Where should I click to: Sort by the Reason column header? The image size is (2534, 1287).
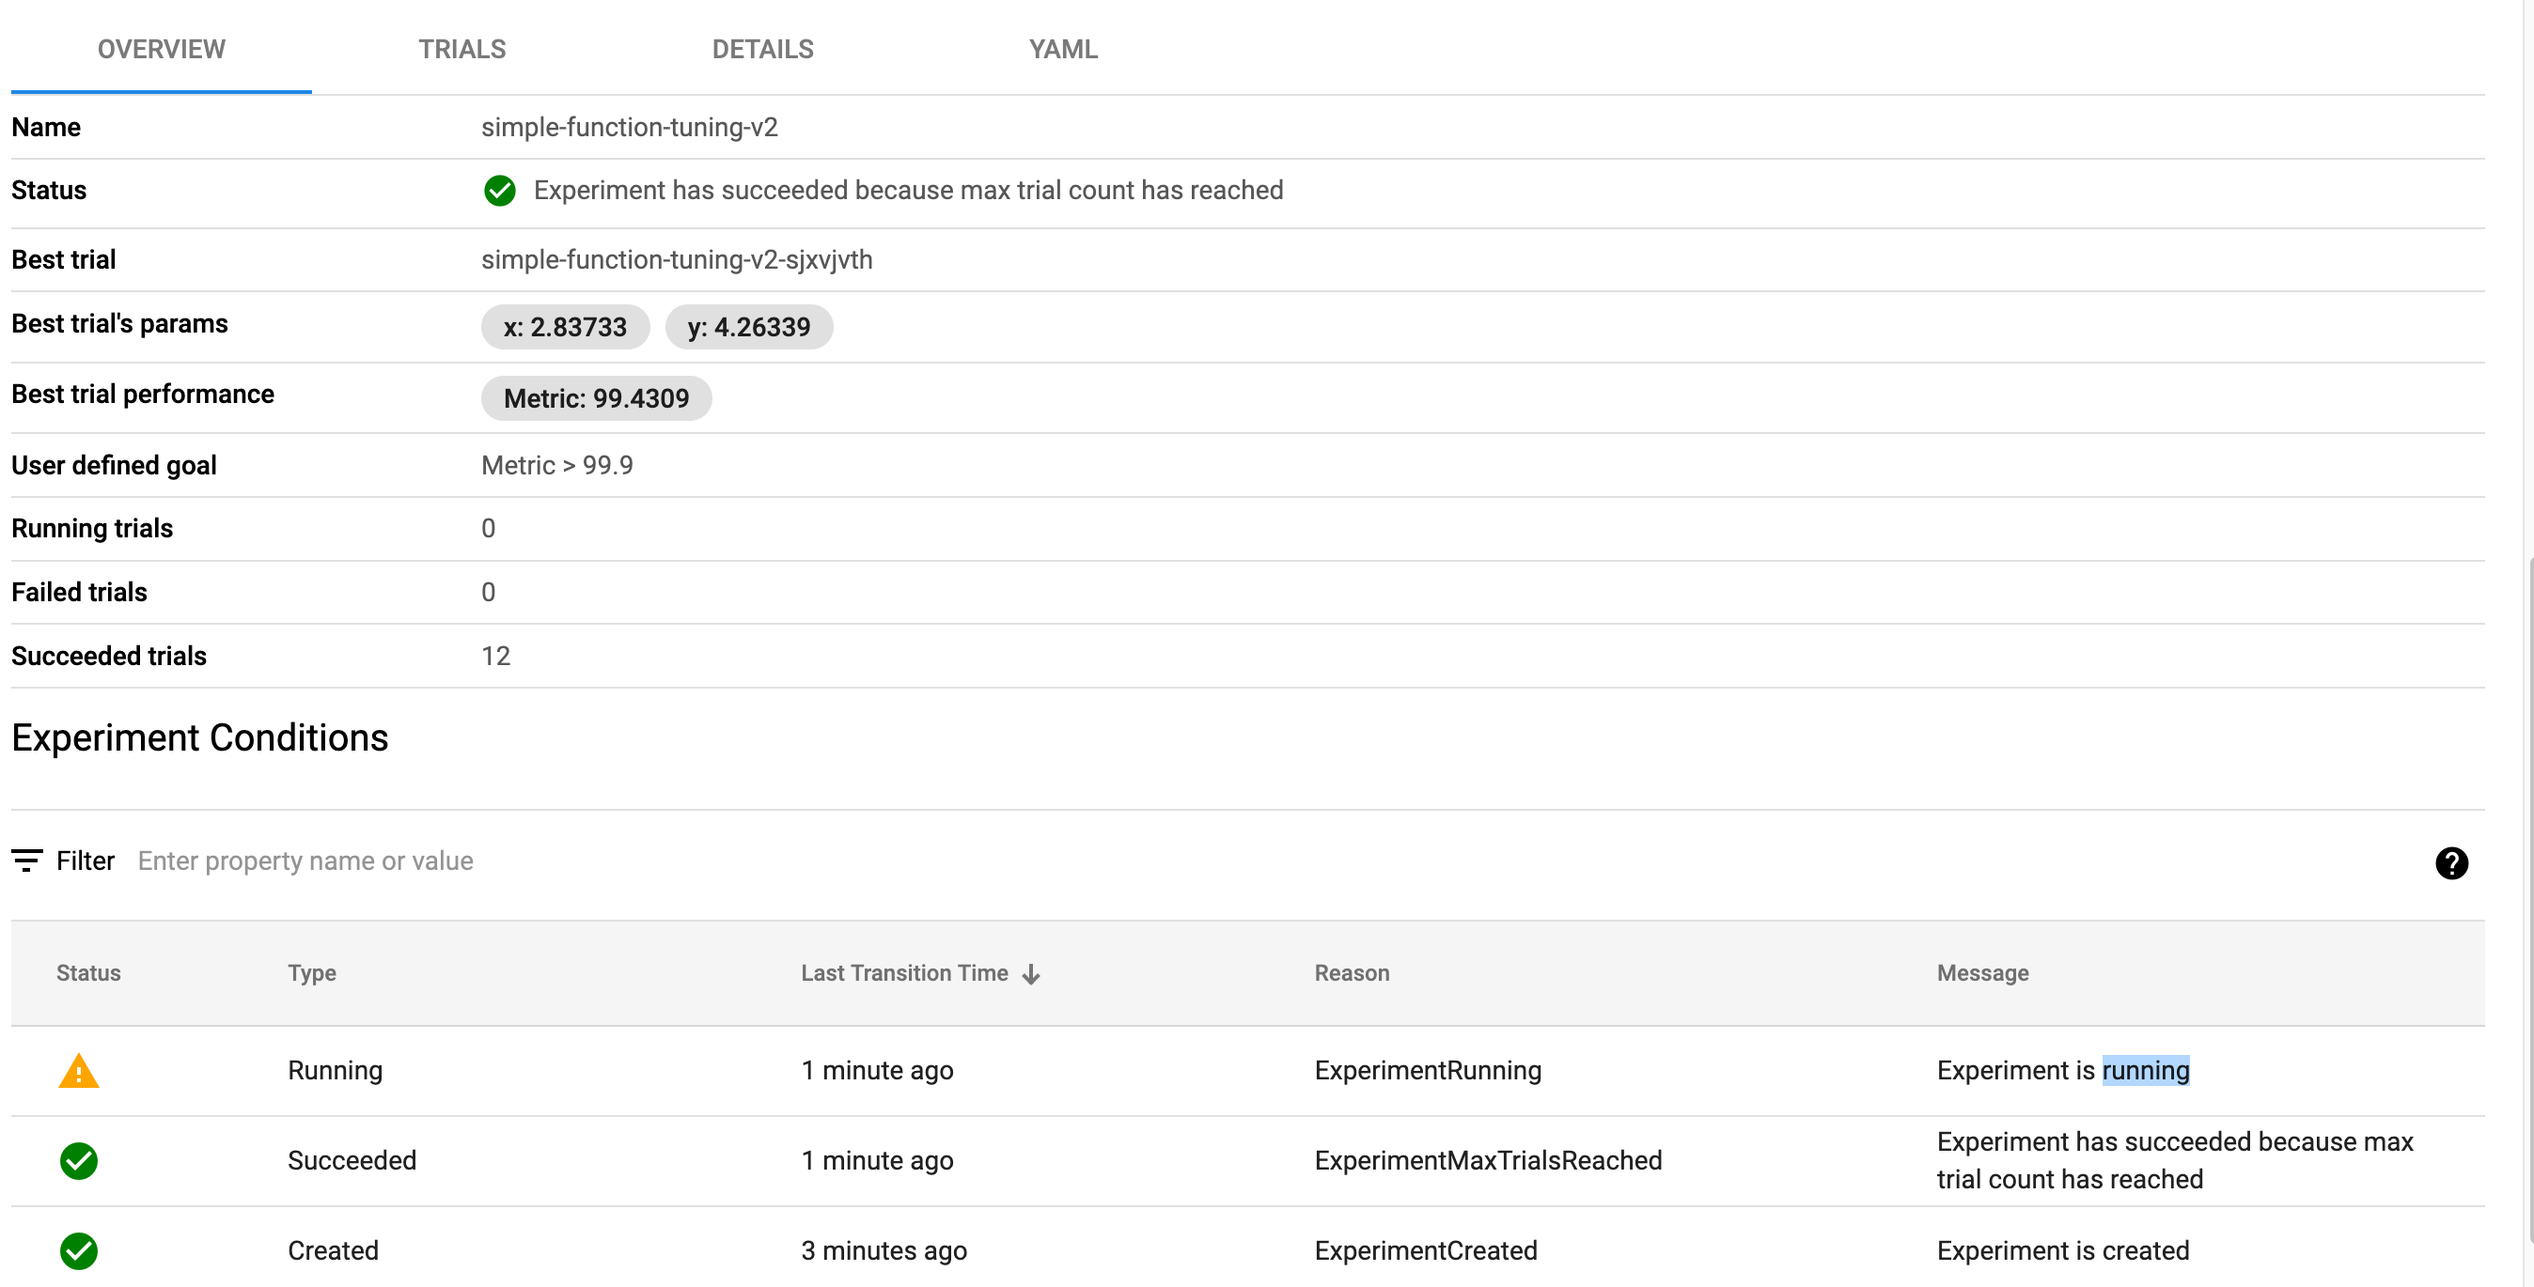point(1352,972)
